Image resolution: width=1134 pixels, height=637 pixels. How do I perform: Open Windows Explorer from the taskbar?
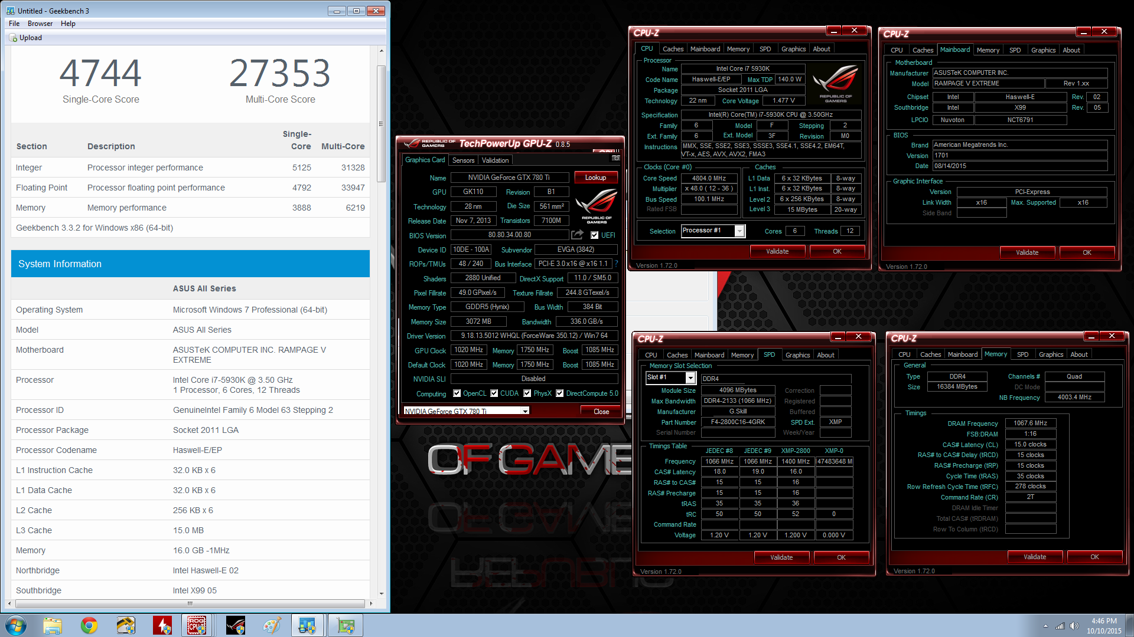[53, 625]
